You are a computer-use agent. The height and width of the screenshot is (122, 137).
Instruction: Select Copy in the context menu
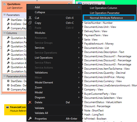[x=54, y=23]
